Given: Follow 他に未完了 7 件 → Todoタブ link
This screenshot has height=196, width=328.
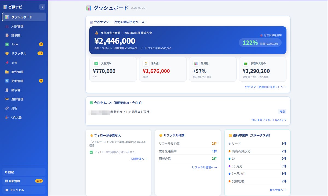Looking at the screenshot, I should [x=269, y=120].
